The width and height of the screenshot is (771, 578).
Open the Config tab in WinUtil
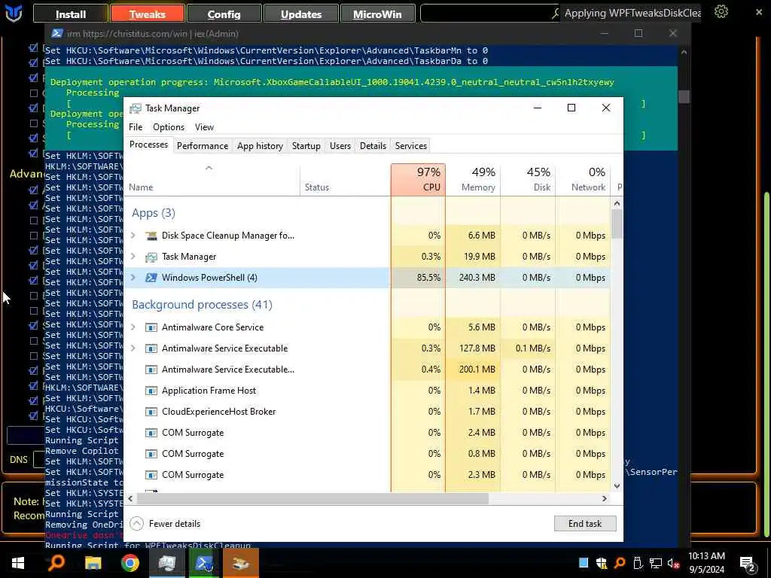pos(224,14)
